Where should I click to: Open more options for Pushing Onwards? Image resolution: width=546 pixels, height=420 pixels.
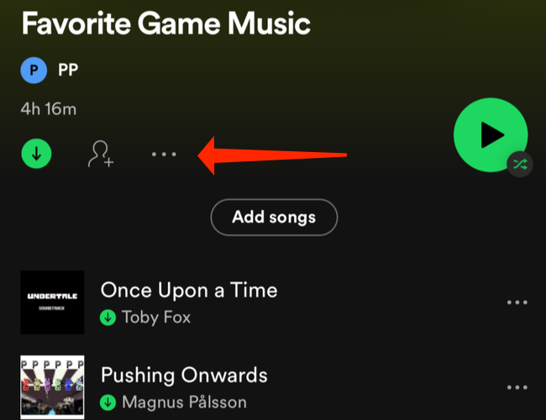517,387
